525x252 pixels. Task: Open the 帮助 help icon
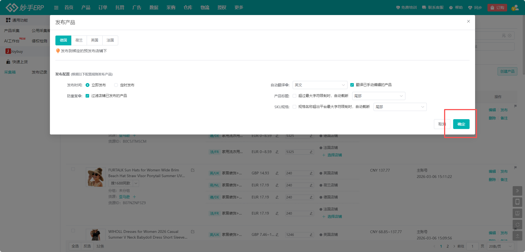click(x=451, y=8)
